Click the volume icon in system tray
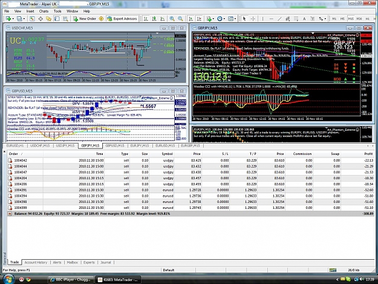The image size is (378, 284). click(x=362, y=279)
